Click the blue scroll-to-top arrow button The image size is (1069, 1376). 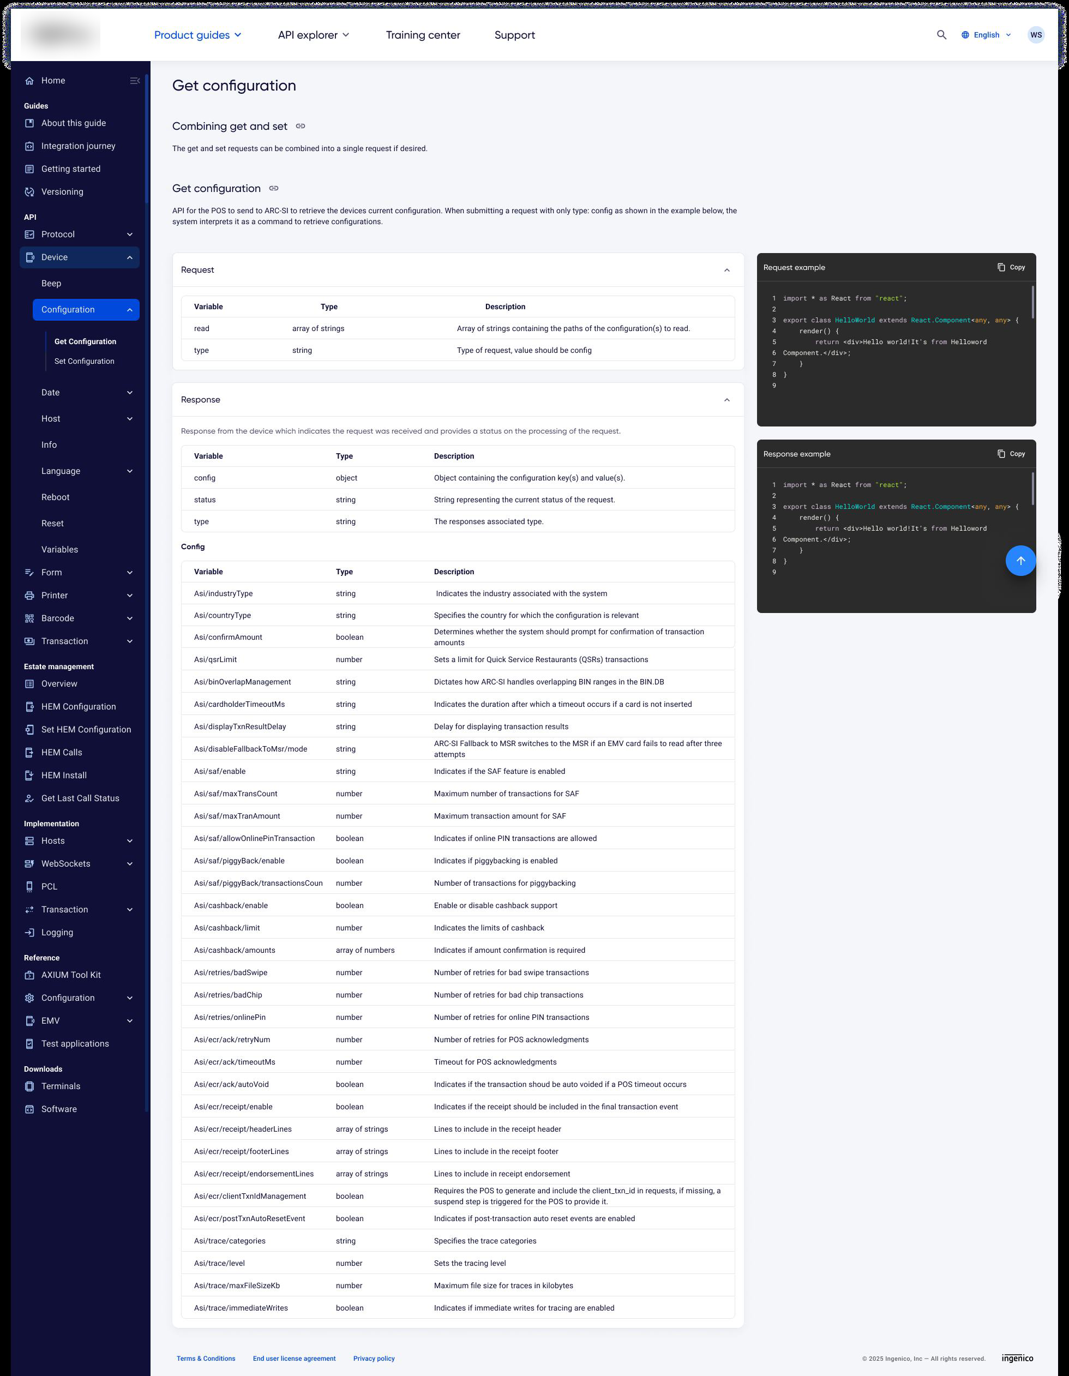(1020, 561)
